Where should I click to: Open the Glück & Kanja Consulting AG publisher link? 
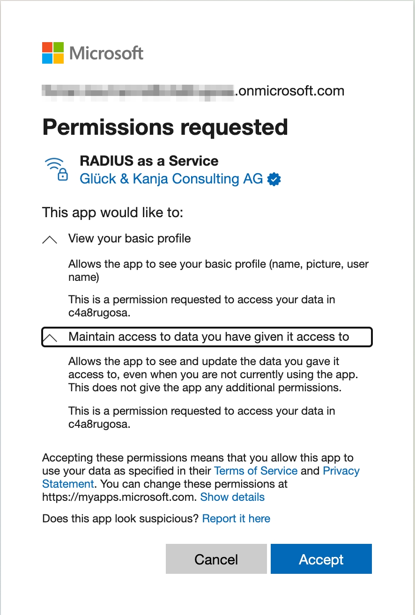(x=171, y=179)
